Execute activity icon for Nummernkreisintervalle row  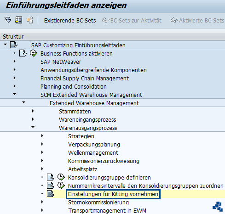(x=61, y=186)
